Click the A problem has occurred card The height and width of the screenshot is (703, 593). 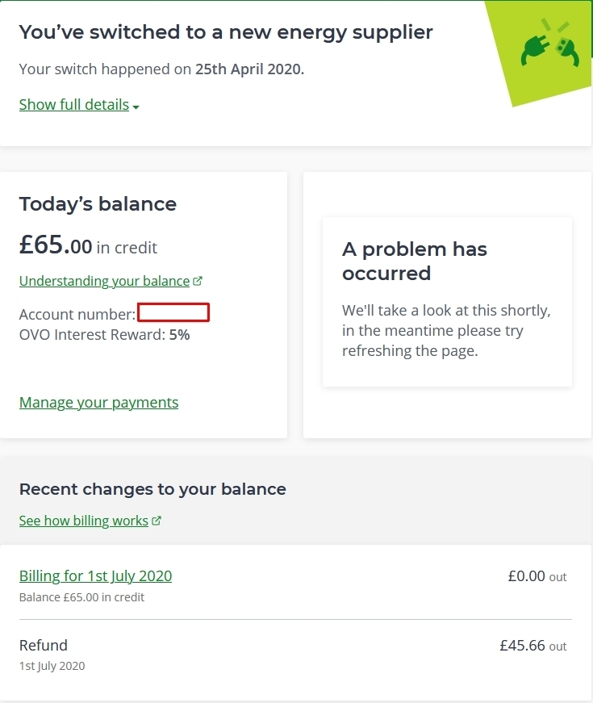coord(447,302)
